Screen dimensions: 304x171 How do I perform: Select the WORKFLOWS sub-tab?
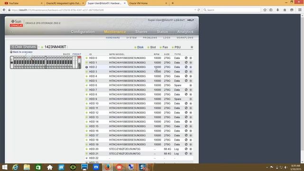point(185,38)
